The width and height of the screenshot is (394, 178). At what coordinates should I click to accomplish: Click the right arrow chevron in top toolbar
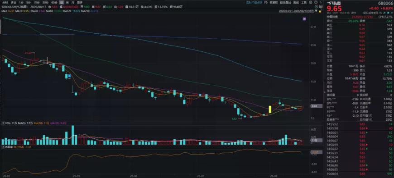tap(321, 2)
